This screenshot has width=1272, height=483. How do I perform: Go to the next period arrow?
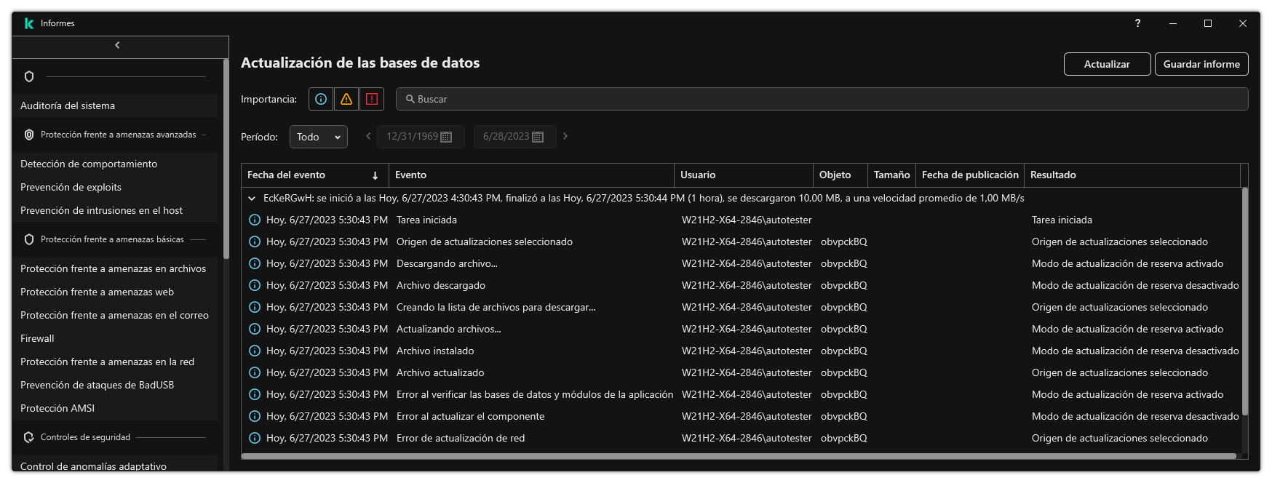(x=565, y=136)
